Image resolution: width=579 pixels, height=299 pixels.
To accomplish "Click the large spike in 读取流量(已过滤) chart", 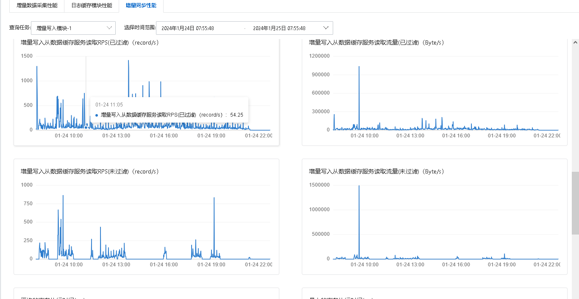I will [359, 67].
